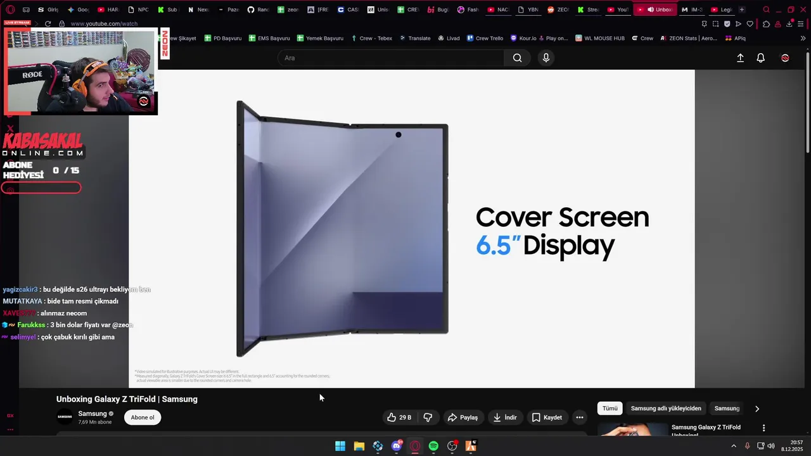
Task: Open File Explorer from taskbar
Action: point(359,446)
